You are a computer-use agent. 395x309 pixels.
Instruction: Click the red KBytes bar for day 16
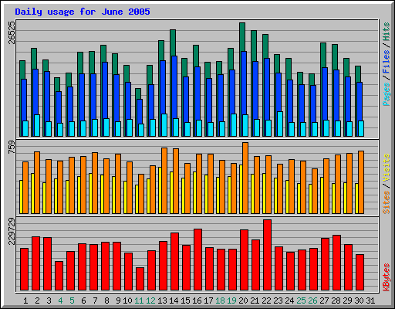click(197, 260)
